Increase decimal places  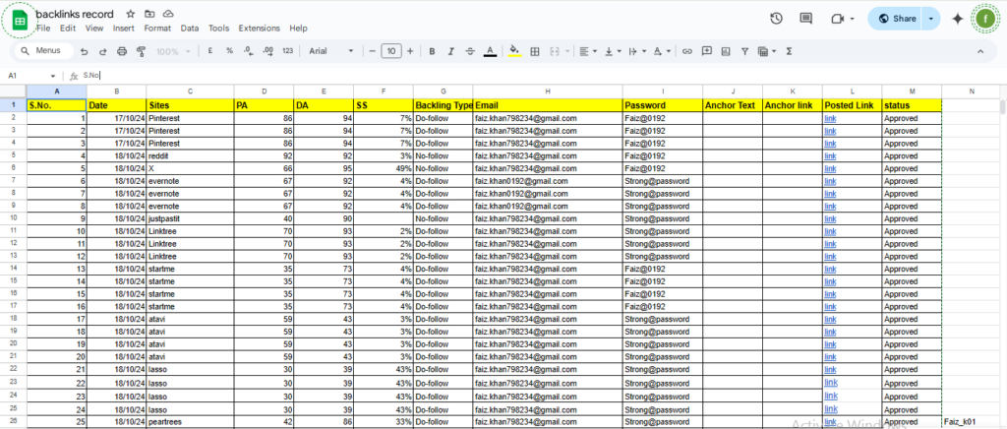point(268,51)
